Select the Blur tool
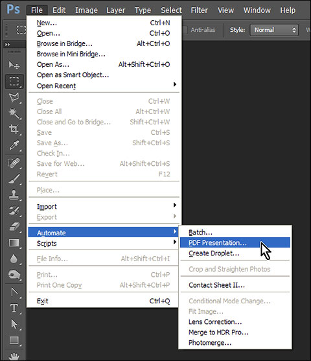This screenshot has width=311, height=361. tap(14, 259)
